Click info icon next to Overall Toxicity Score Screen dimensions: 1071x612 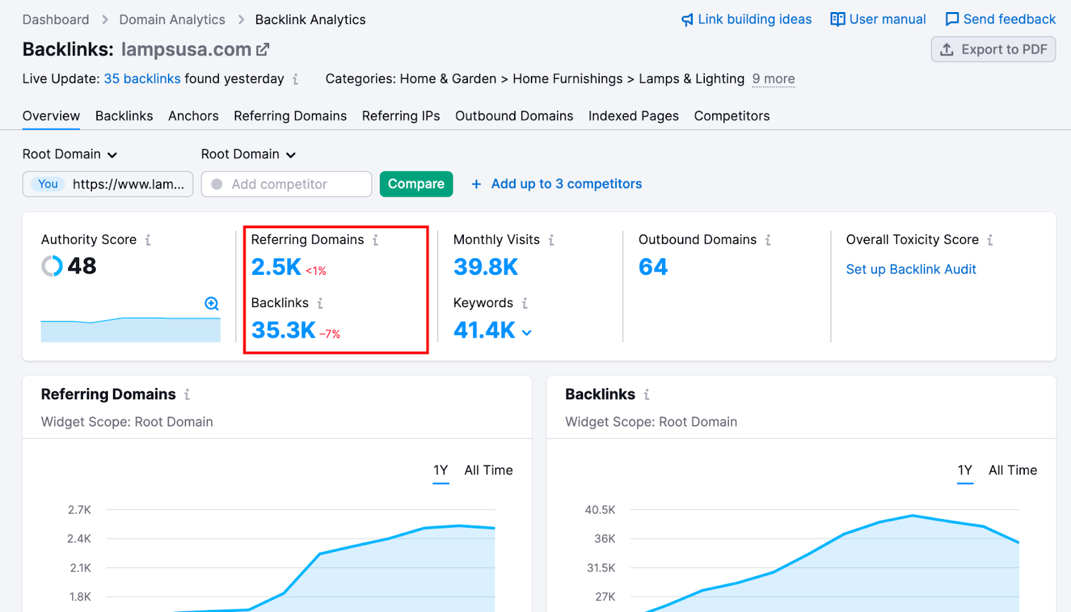(x=990, y=239)
